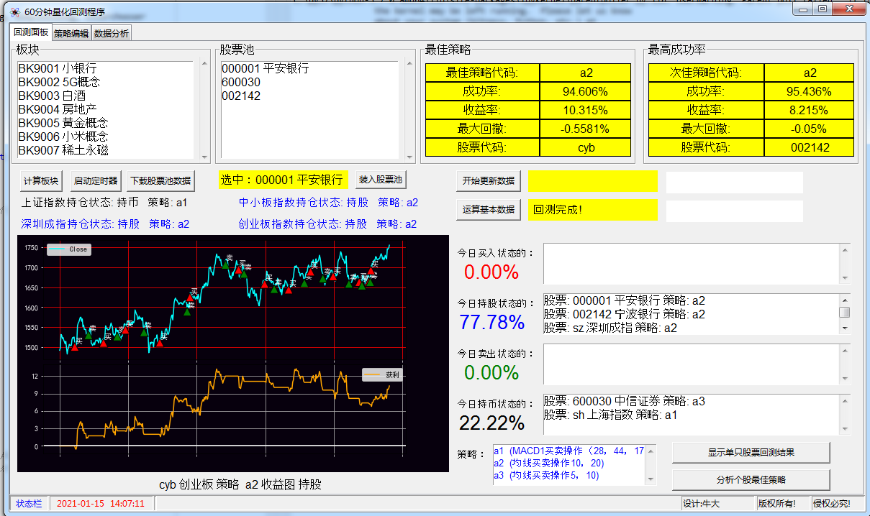The image size is (870, 516).
Task: Click the 计算板块 button
Action: 41,180
